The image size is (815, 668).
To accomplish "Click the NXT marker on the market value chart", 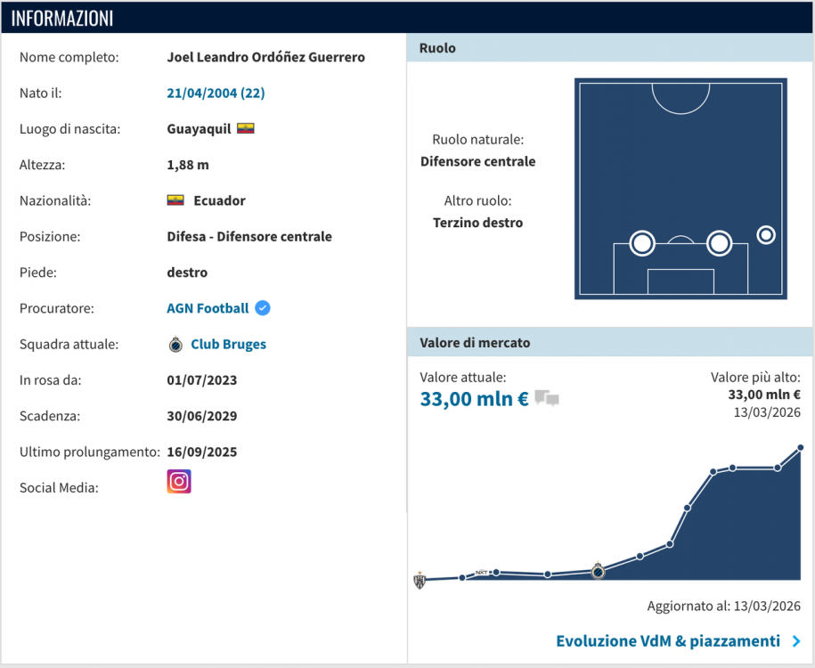I will coord(482,574).
